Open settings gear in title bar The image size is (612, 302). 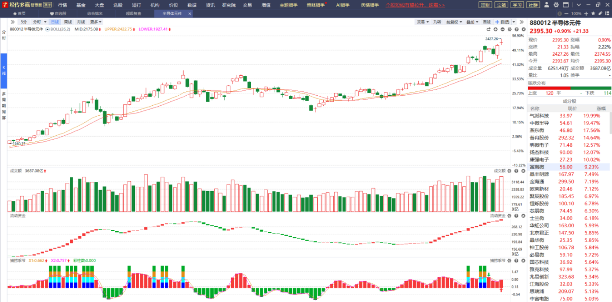coord(556,5)
